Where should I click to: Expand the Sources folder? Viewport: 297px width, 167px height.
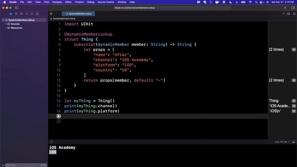pyautogui.click(x=6, y=24)
